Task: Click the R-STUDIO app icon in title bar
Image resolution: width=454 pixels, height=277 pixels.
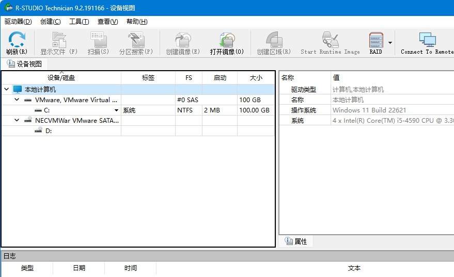Action: 9,8
